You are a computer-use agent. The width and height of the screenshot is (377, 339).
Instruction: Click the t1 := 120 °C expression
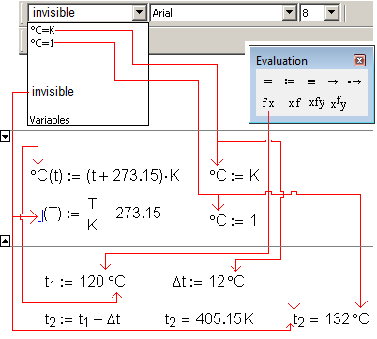tap(84, 282)
